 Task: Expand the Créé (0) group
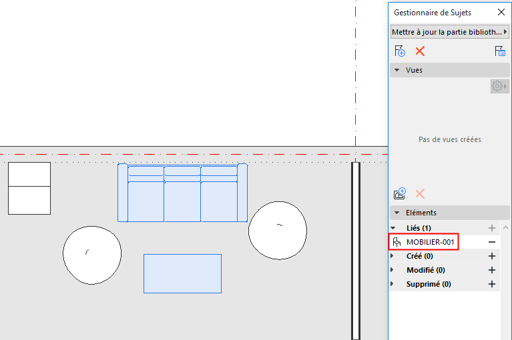point(393,256)
